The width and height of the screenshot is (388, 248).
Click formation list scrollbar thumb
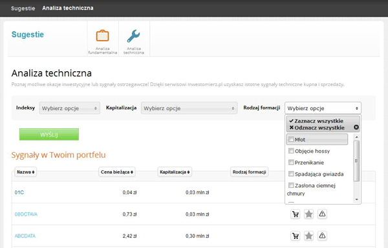pos(356,161)
